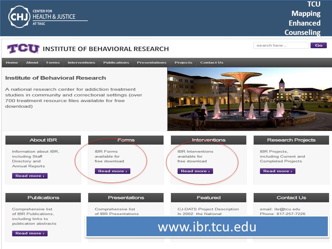Open the Home menu item
This screenshot has width=332, height=249.
coord(12,63)
